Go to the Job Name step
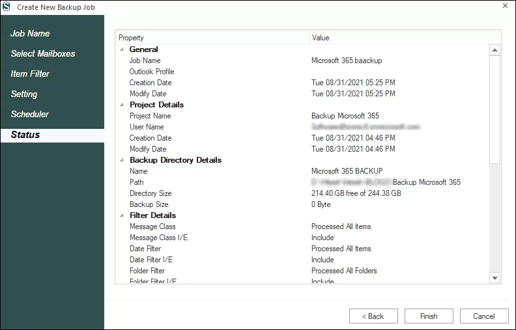Viewport: 516px width, 330px height. click(x=30, y=33)
